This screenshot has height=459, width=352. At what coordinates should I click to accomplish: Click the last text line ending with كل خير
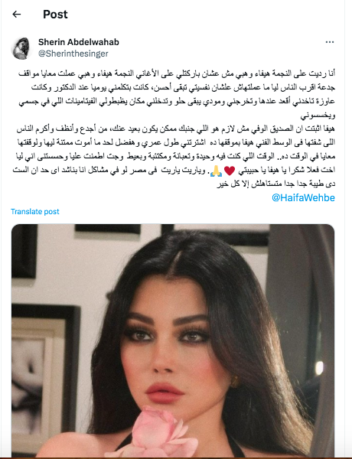coord(275,184)
